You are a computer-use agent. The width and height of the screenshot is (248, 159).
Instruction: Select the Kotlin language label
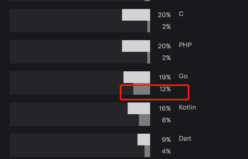(187, 108)
